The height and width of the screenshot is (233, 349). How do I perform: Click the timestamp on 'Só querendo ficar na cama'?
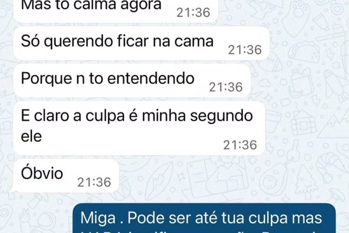245,50
